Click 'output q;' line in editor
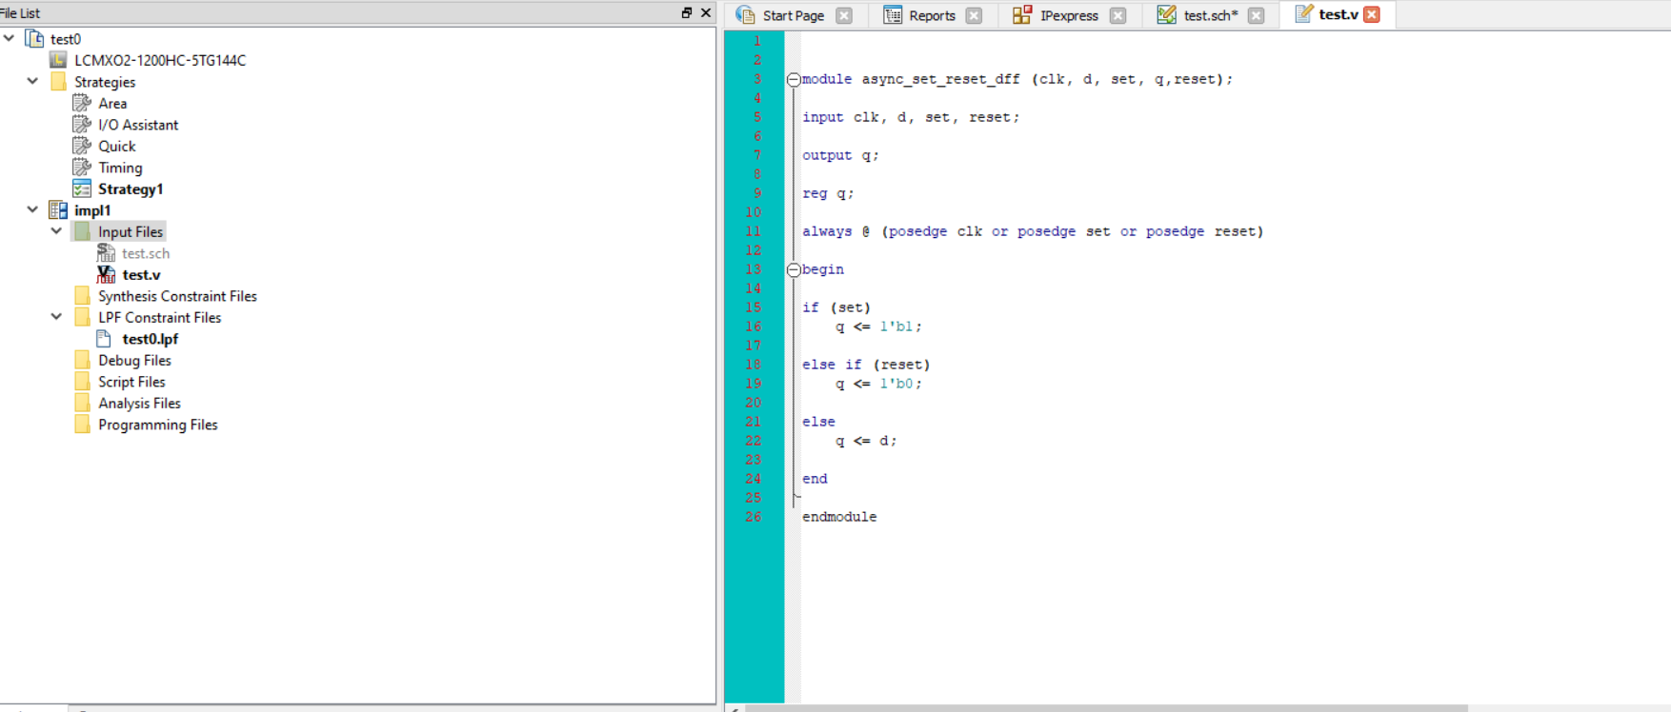 [x=840, y=155]
